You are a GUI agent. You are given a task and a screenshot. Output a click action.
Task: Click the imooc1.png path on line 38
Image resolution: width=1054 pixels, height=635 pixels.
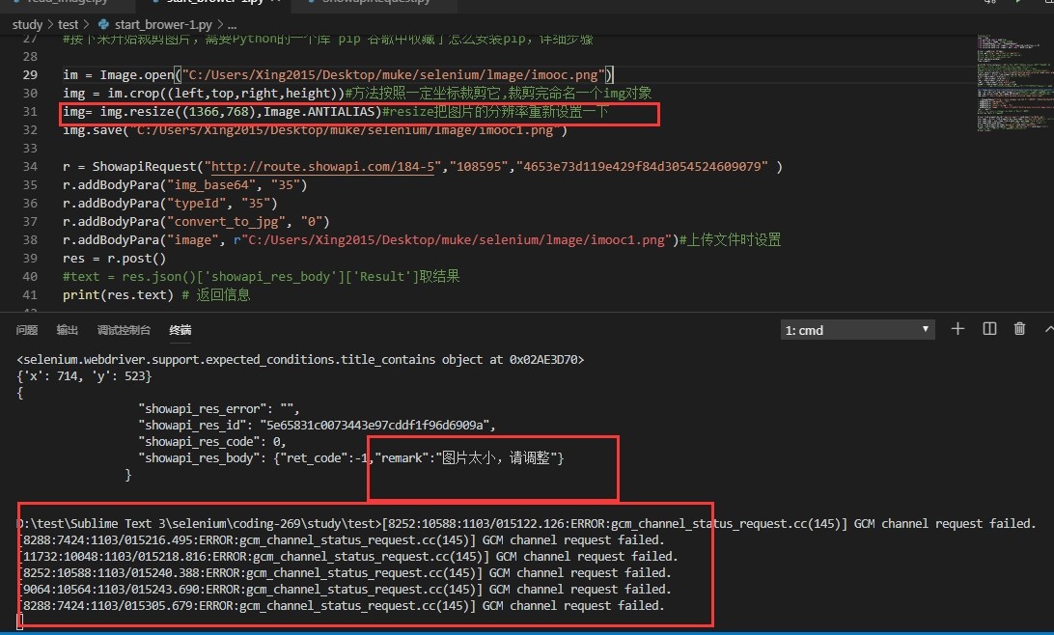(457, 240)
